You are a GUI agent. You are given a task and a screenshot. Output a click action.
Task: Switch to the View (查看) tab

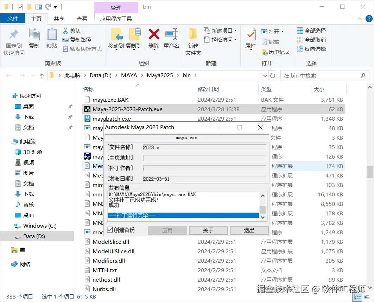(x=82, y=19)
